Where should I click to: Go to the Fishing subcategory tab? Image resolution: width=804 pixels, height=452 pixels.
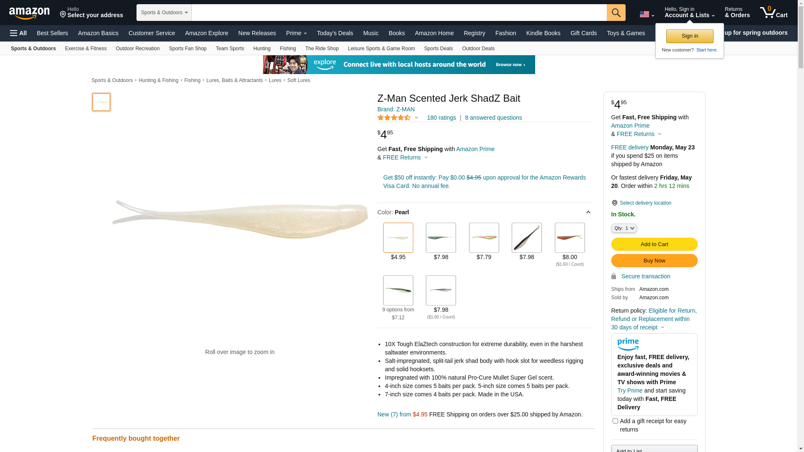(x=288, y=49)
